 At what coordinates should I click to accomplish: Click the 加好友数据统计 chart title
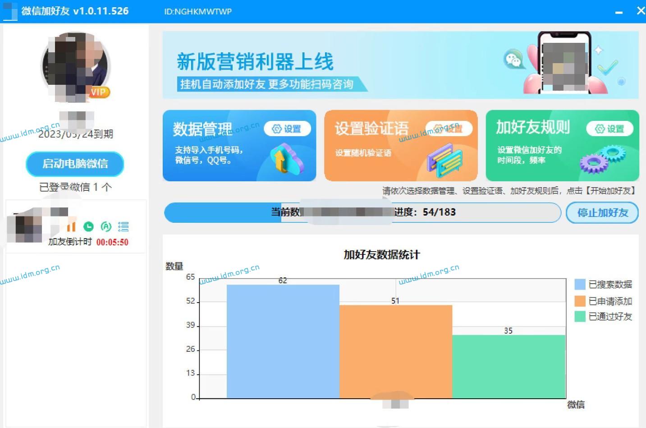coord(381,255)
